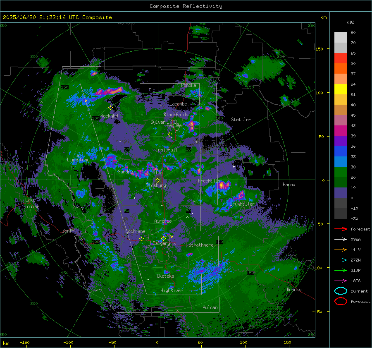372x348 pixels.
Task: Click the Okotoks city label
Action: click(x=165, y=276)
